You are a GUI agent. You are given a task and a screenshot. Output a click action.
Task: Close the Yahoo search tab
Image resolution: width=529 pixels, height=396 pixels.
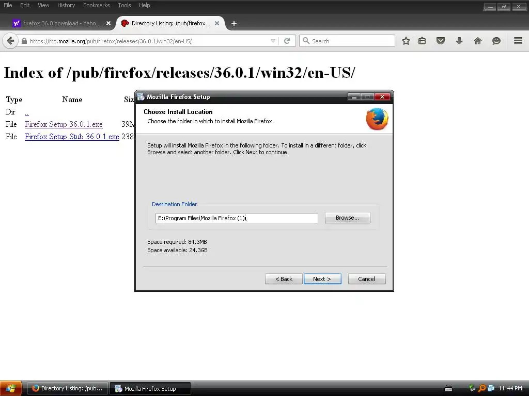coord(108,23)
